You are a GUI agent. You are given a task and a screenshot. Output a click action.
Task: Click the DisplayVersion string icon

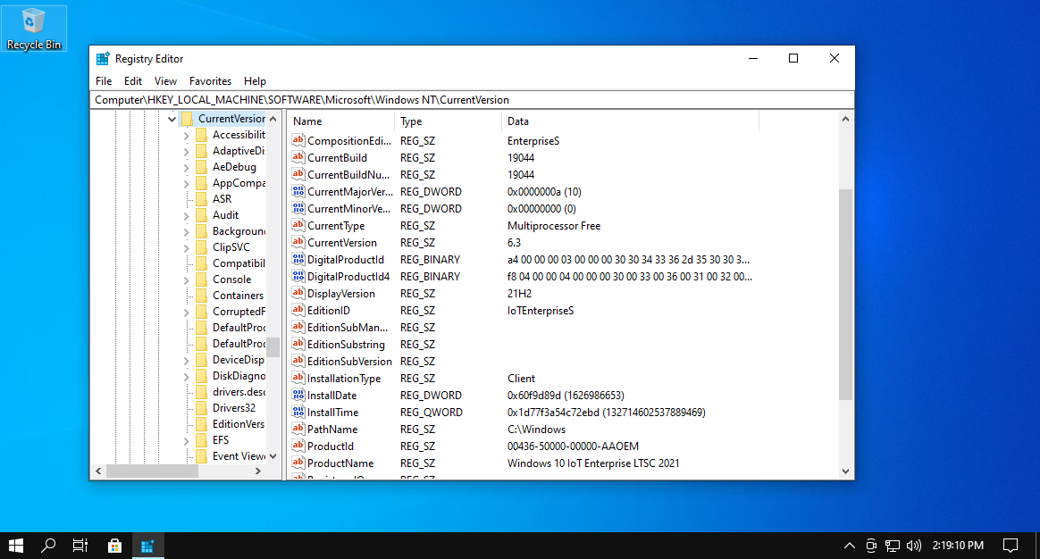point(298,293)
